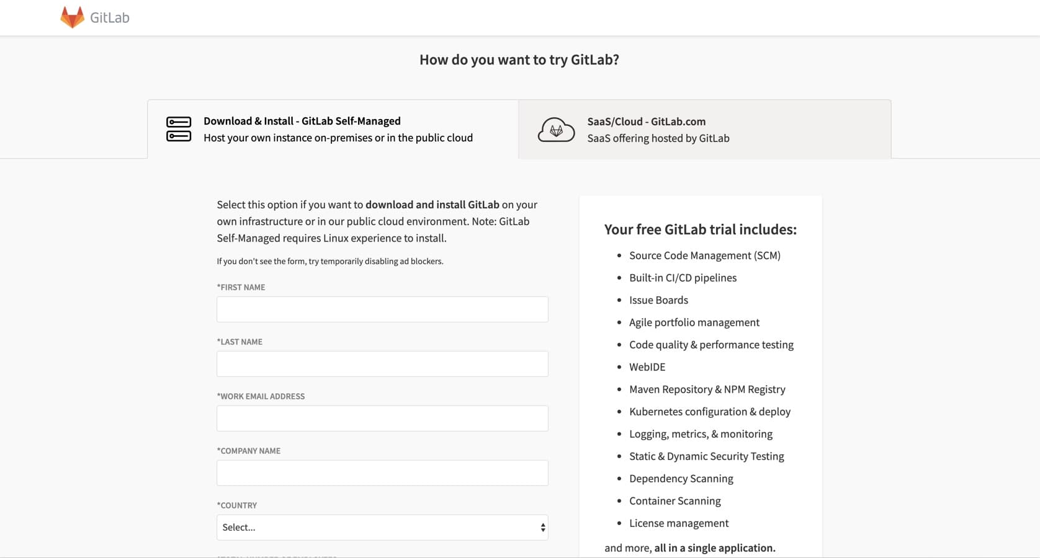Focus the First Name input field

(382, 309)
